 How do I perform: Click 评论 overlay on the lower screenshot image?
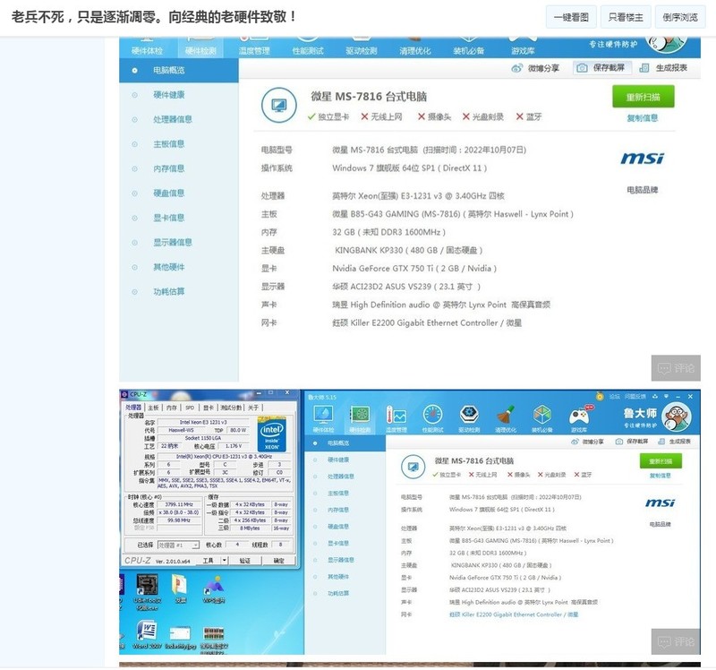[x=676, y=641]
